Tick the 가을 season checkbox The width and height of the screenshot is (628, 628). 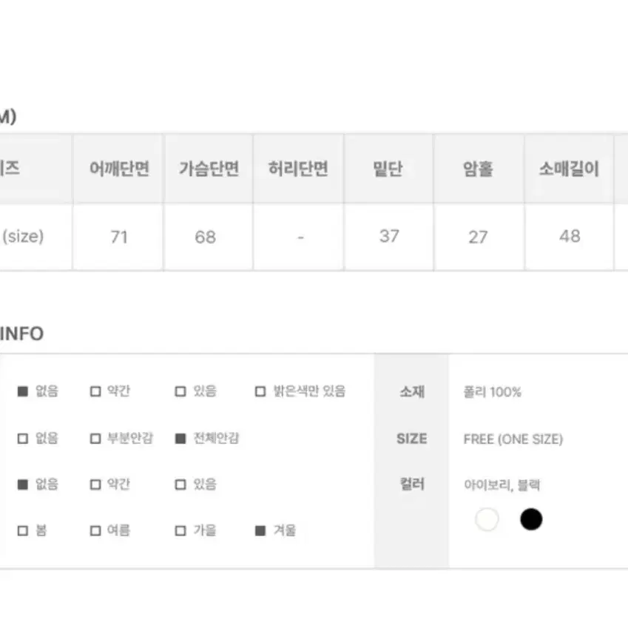tap(180, 530)
